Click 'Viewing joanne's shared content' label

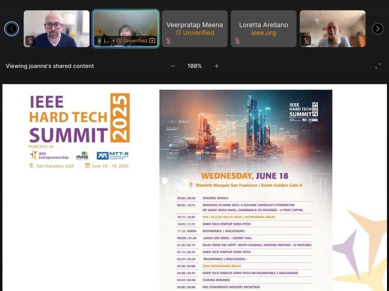(50, 66)
